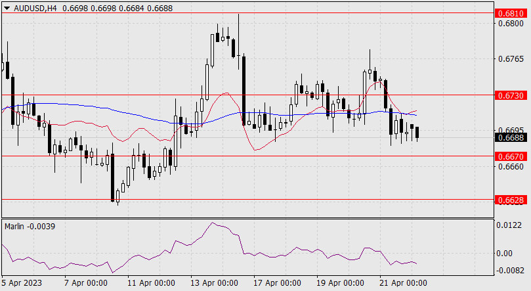531x291 pixels.
Task: Select the AUDUSD,H4 symbol title
Action: (35, 9)
